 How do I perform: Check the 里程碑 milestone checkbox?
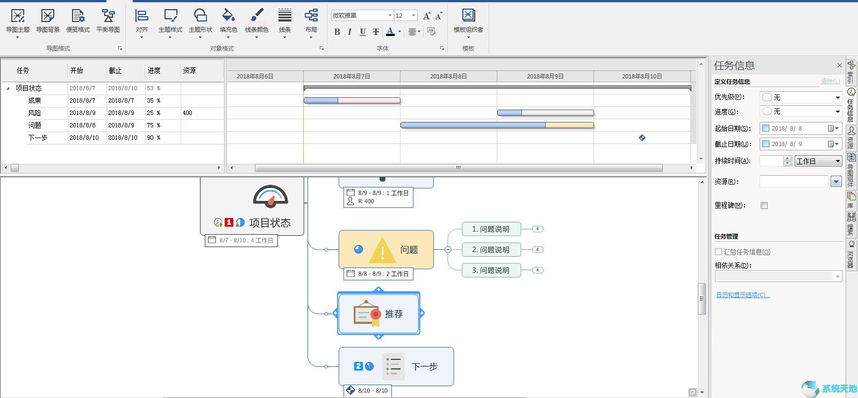(x=764, y=205)
